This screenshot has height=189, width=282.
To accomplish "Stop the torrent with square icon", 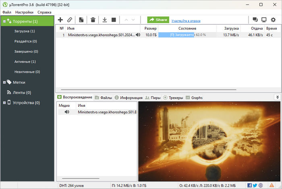I will click(114, 20).
